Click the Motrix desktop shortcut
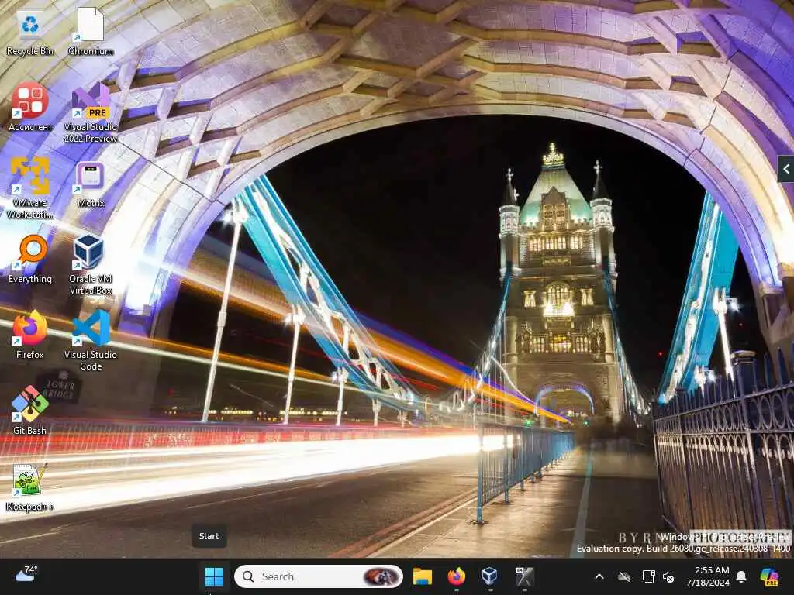The image size is (794, 595). (91, 184)
